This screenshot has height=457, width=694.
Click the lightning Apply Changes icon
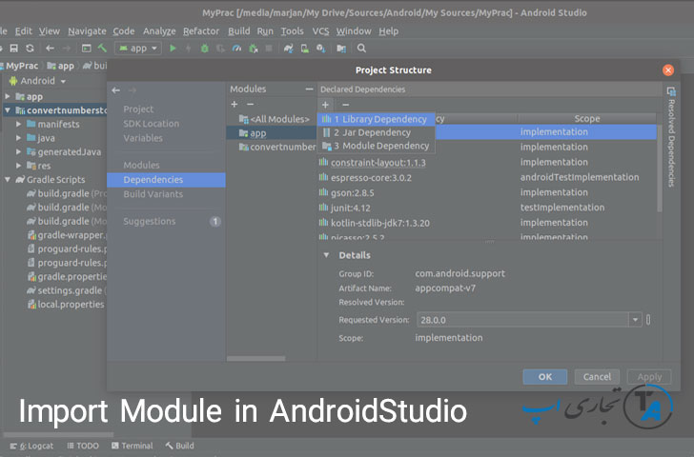coord(189,49)
